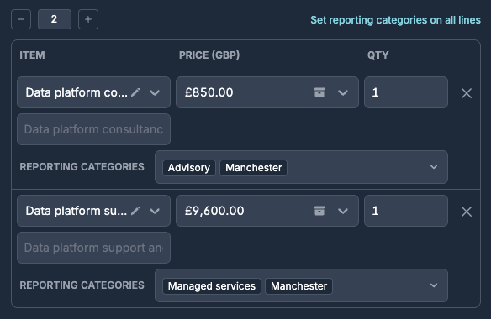Click the line count field showing 2
Viewport: 491px width, 319px height.
coord(55,19)
